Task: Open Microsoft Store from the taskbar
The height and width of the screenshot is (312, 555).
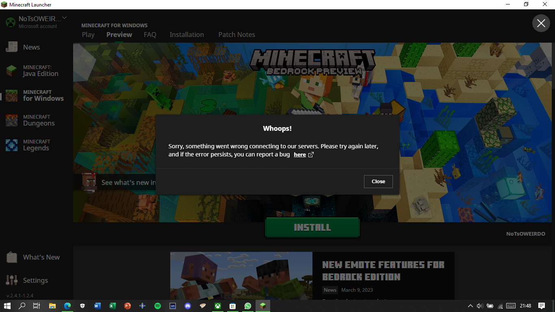Action: 233,306
